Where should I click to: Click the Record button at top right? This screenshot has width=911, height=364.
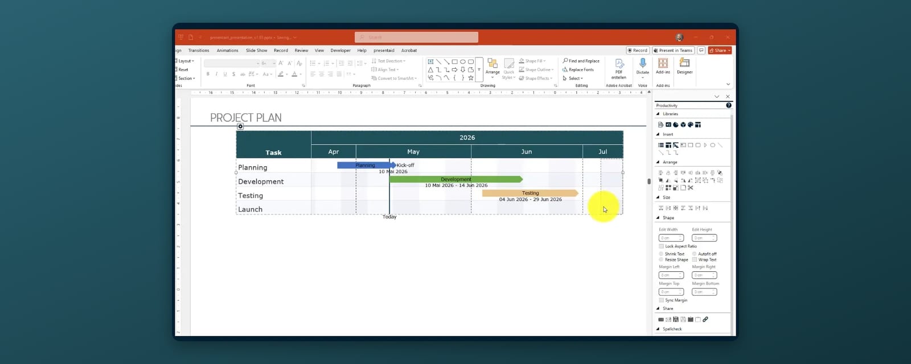(x=637, y=50)
